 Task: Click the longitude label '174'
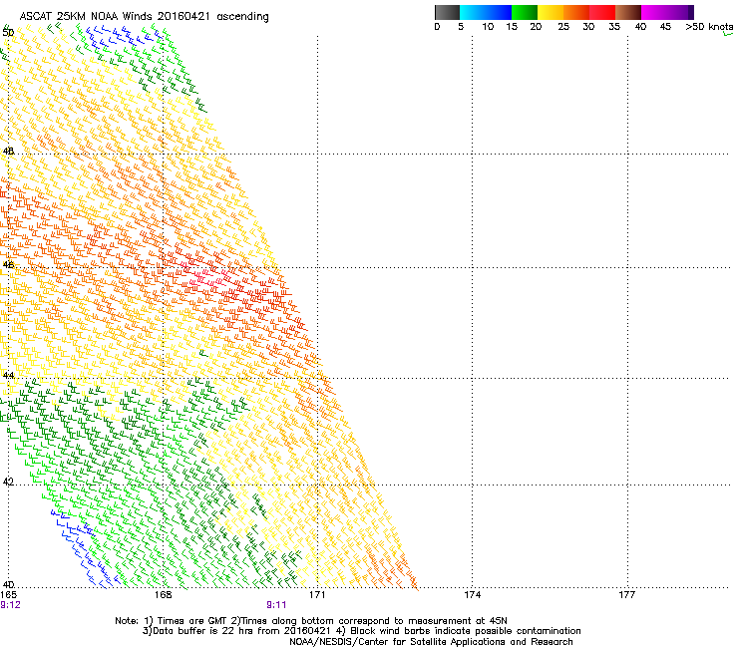pos(473,595)
